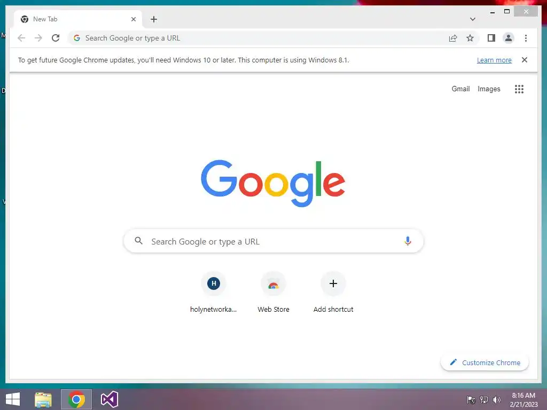
Task: Click the Google logo
Action: (273, 183)
